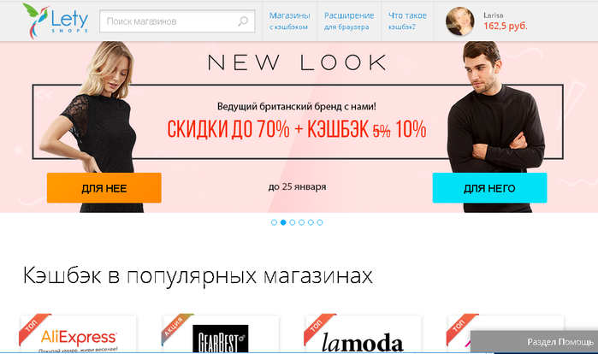This screenshot has height=354, width=598.
Task: Click the LetyShops hummingbird logo
Action: (x=56, y=21)
